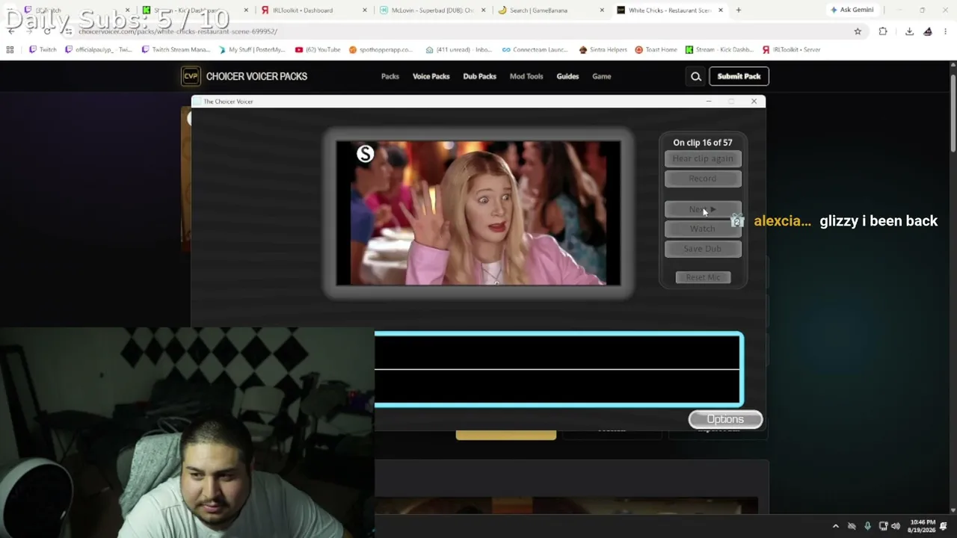Open the IRLToolkit Server bookmark
Screen dimensions: 957x538
pyautogui.click(x=791, y=49)
